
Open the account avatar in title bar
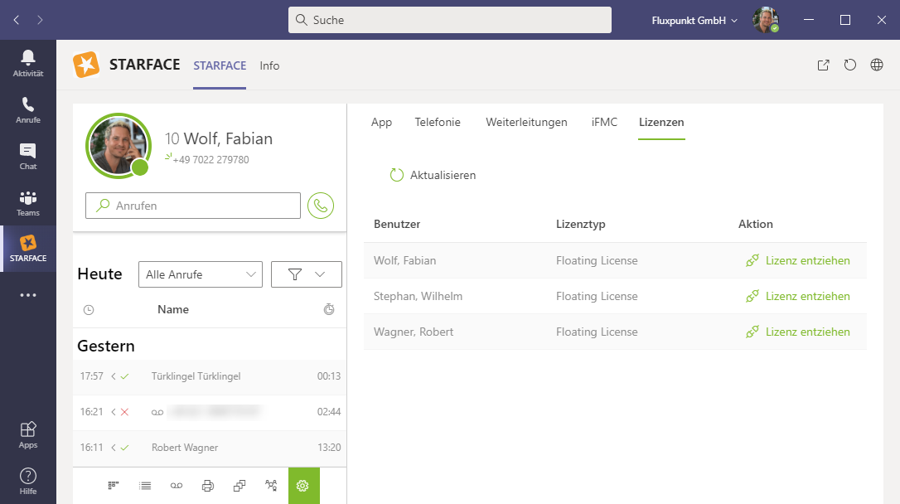point(766,20)
